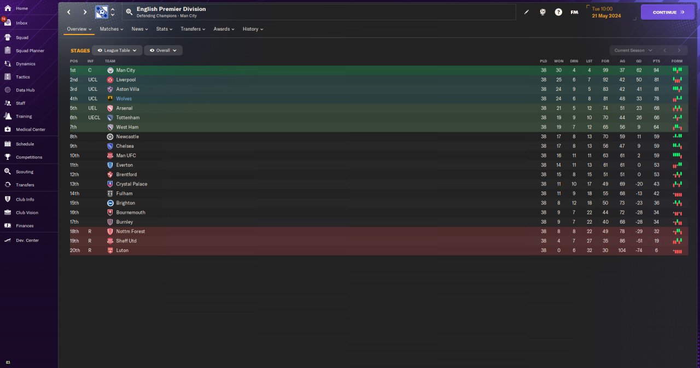Image resolution: width=700 pixels, height=368 pixels.
Task: Click the Man City form bars
Action: (677, 71)
